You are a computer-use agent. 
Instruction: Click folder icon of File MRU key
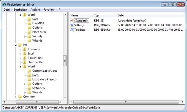[29, 23]
